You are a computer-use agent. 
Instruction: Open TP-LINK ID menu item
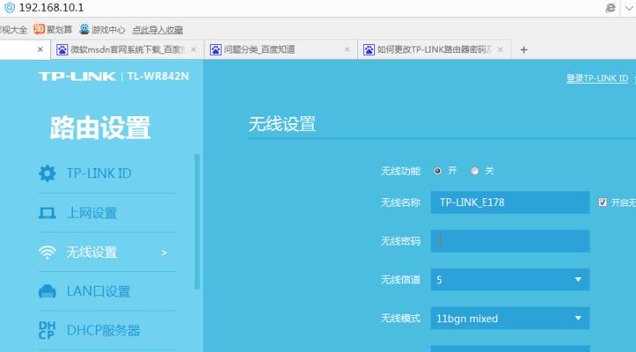click(107, 173)
